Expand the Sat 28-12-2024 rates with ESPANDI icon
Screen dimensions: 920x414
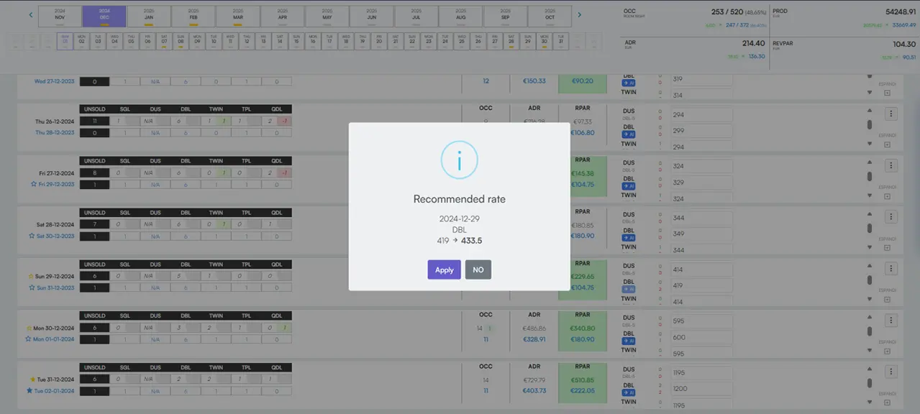point(887,248)
